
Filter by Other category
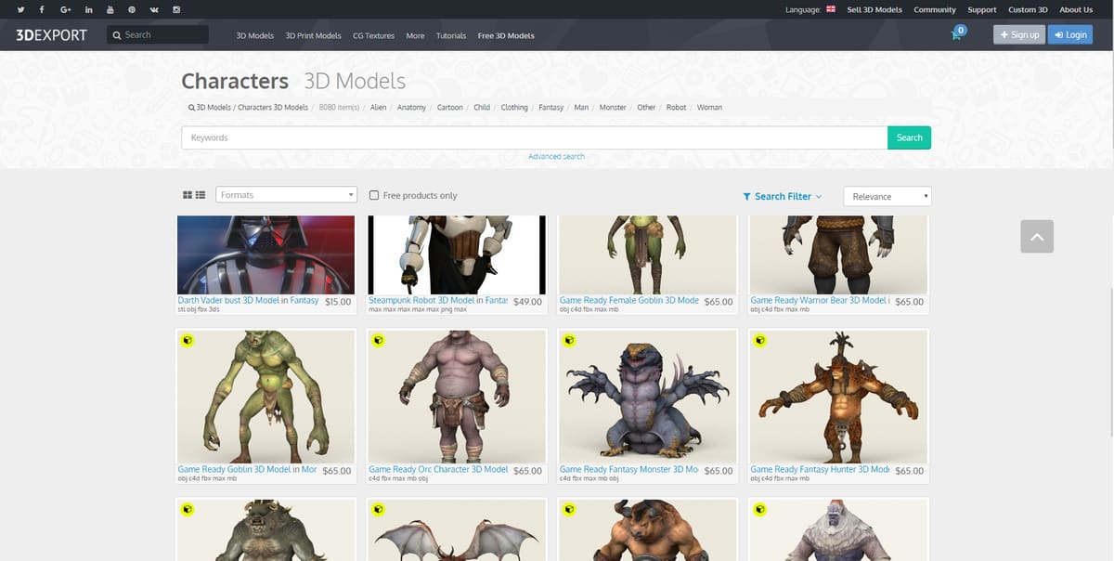point(646,108)
